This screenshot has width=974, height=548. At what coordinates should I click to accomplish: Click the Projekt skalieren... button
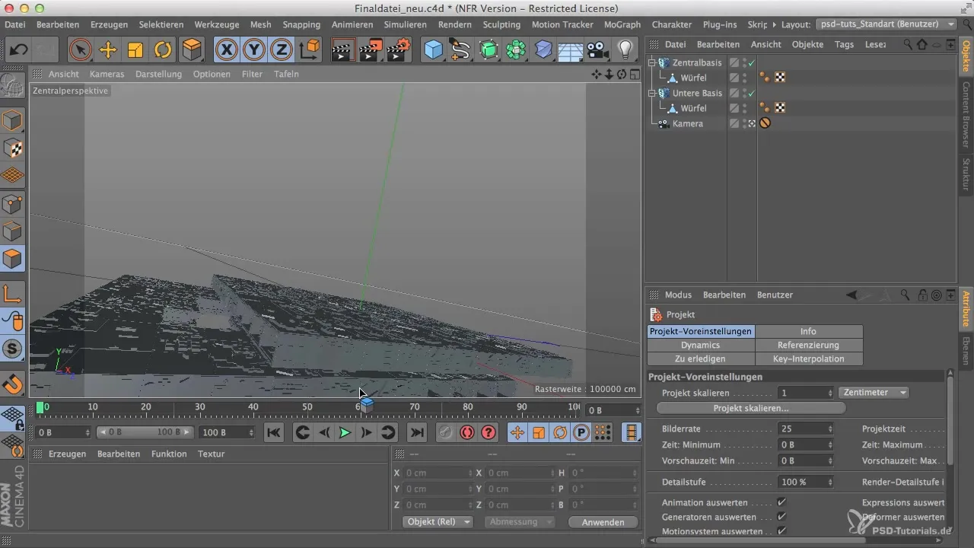pyautogui.click(x=750, y=409)
